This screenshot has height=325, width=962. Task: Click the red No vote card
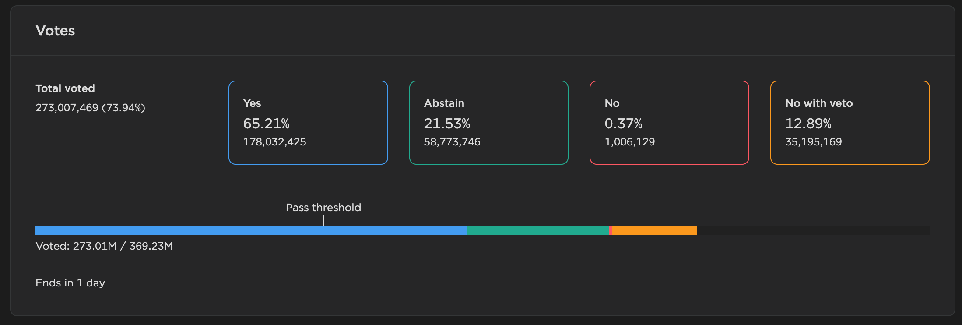(669, 123)
